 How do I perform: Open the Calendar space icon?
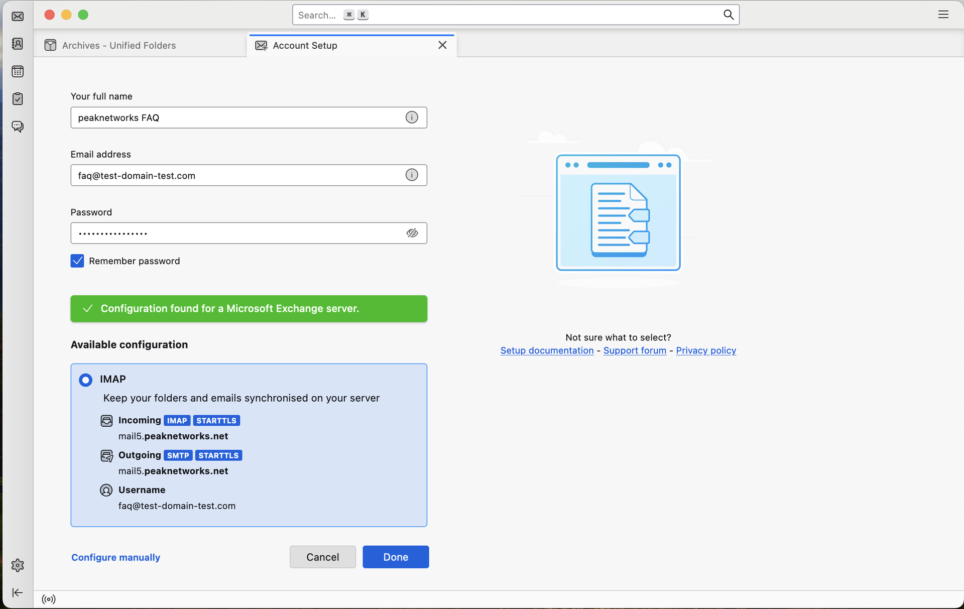(x=18, y=71)
